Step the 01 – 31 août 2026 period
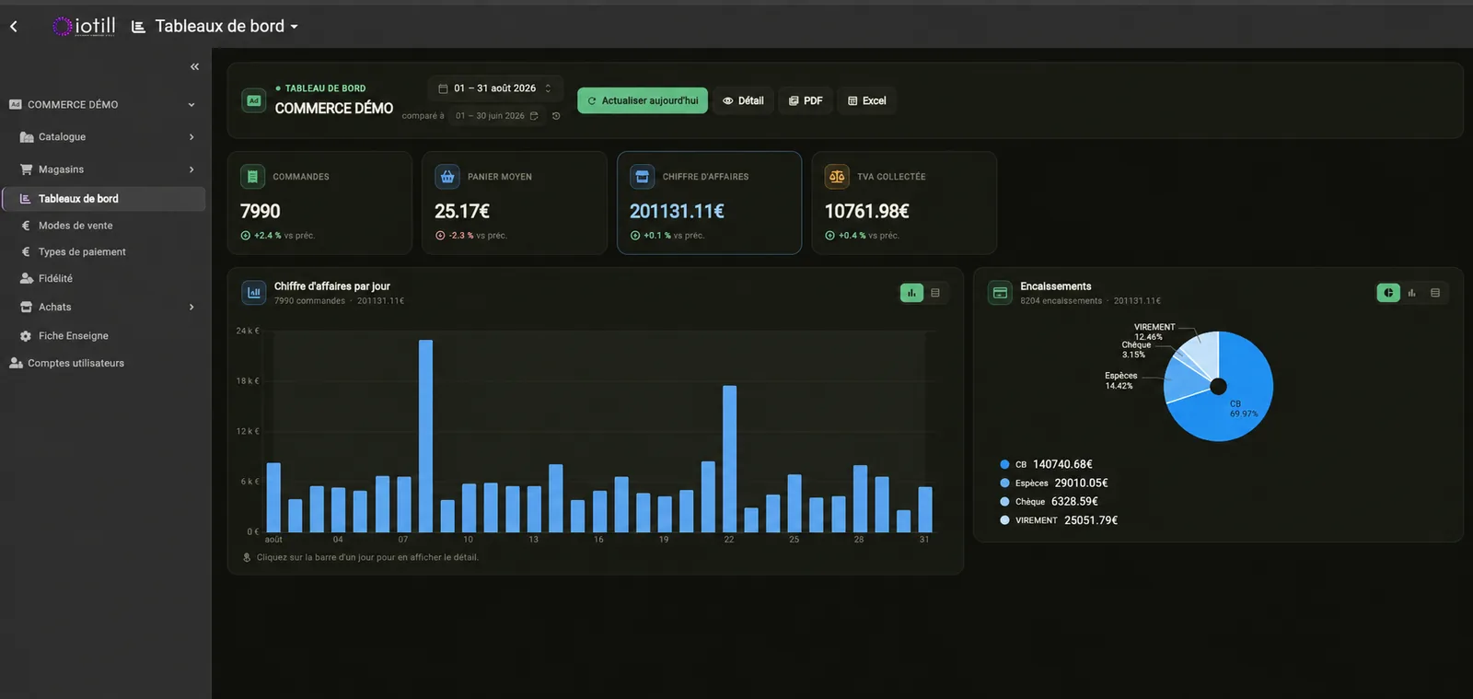The height and width of the screenshot is (699, 1473). 548,88
